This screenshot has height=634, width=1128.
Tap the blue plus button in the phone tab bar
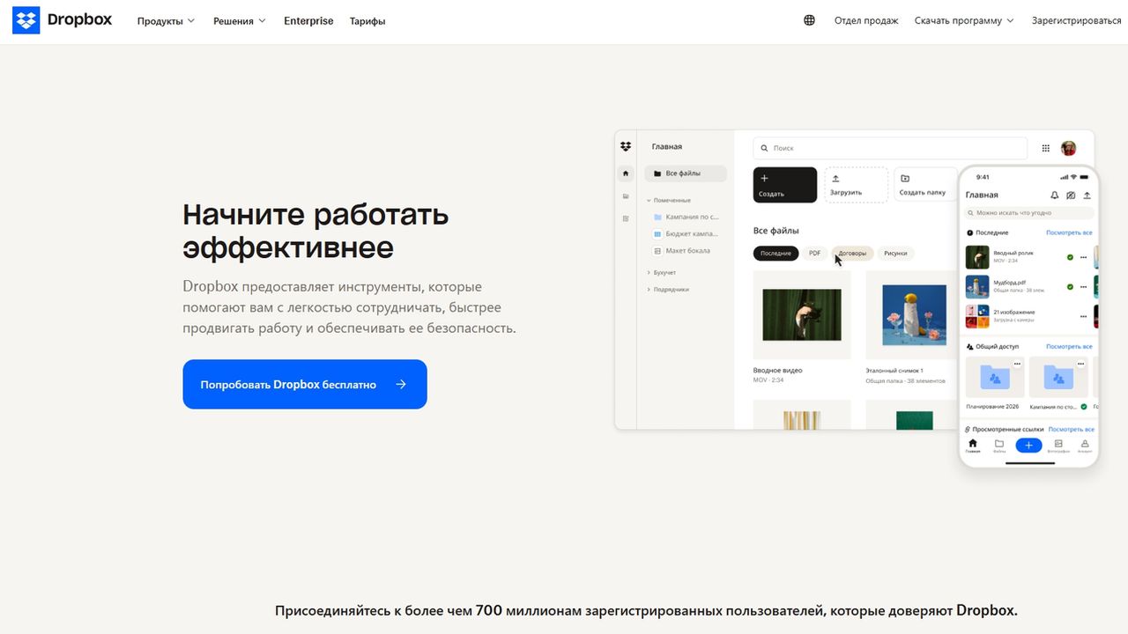tap(1028, 446)
